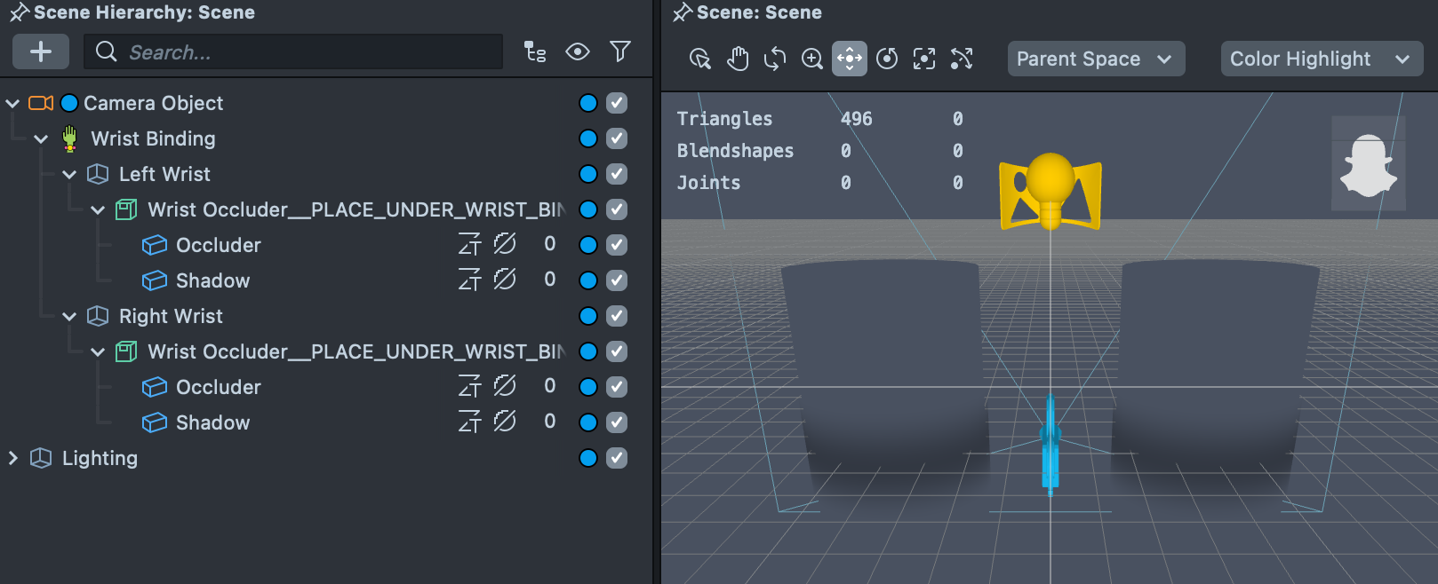Disable the Wrist Binding checkbox
The height and width of the screenshot is (584, 1438).
tap(617, 138)
